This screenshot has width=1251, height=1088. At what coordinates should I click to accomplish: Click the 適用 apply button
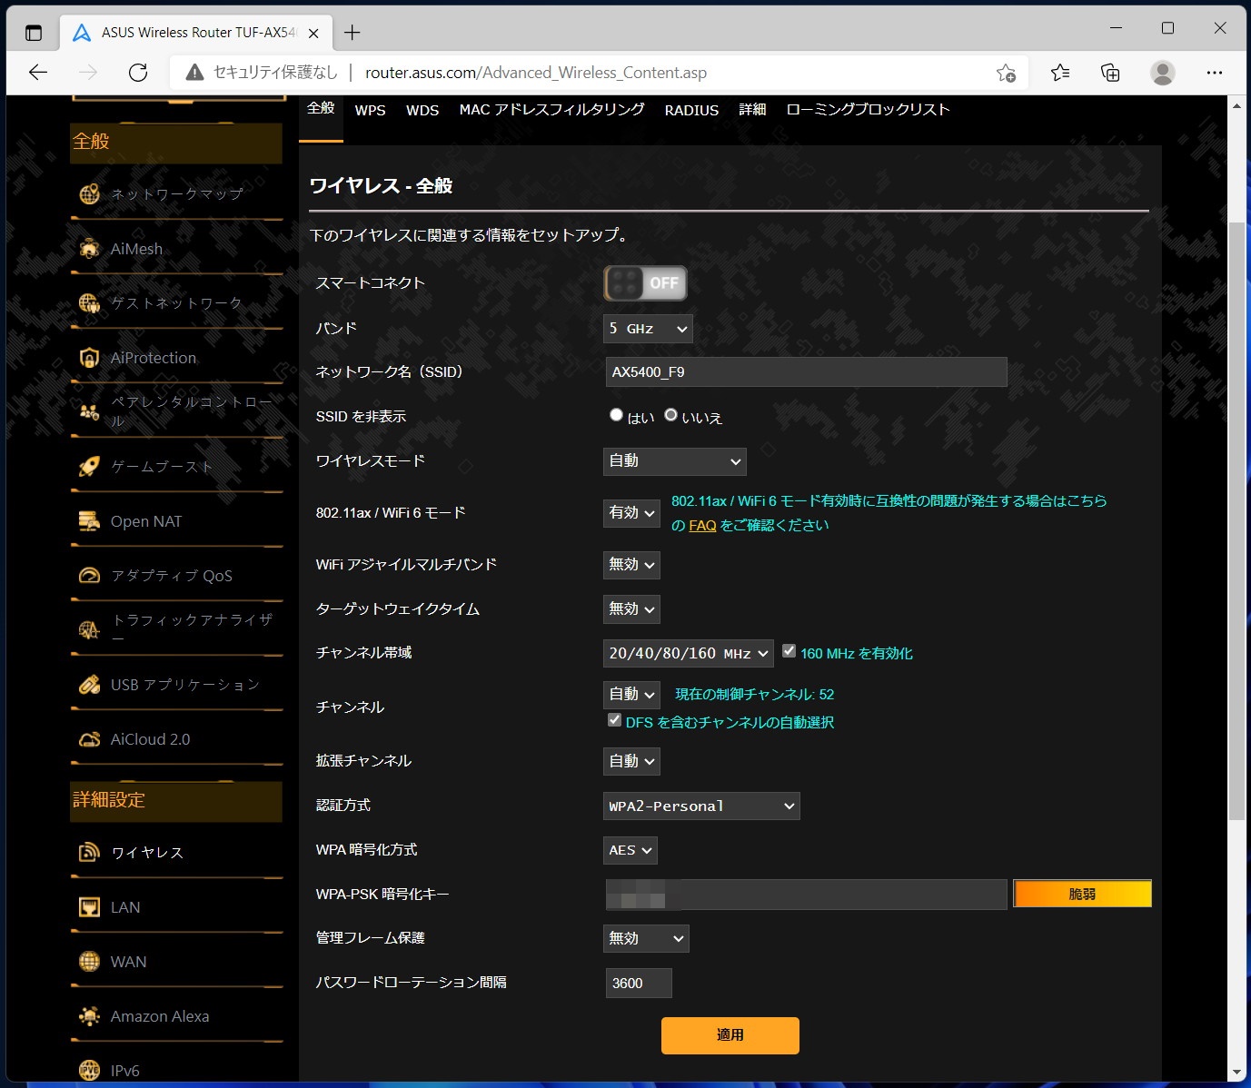pyautogui.click(x=730, y=1035)
